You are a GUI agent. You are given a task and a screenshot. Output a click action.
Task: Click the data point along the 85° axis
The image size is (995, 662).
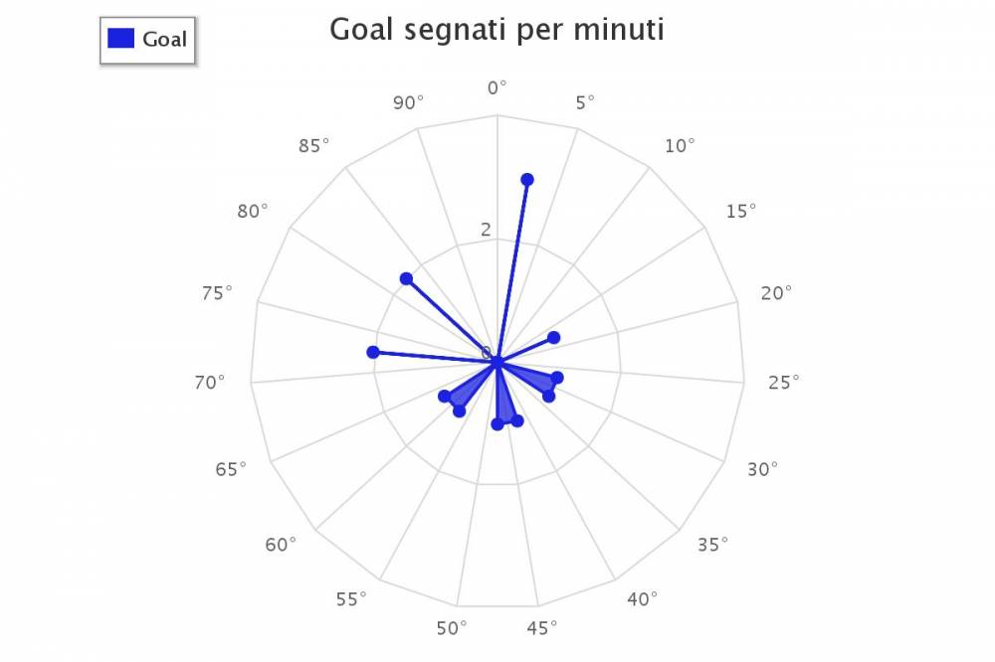406,278
